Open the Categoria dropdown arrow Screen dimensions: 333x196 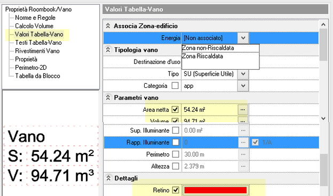coord(243,86)
